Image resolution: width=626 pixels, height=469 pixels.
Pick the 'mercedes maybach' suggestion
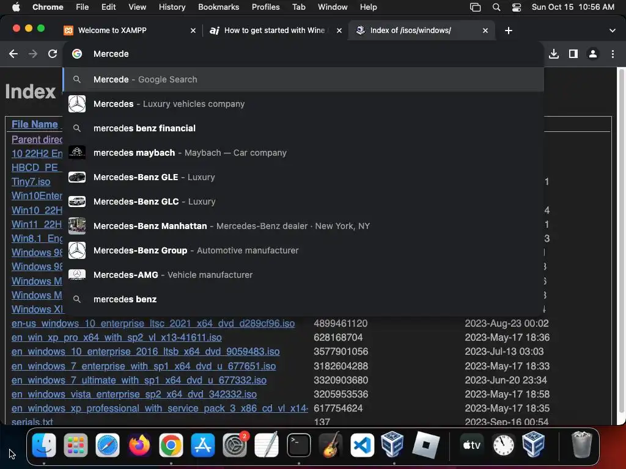303,153
